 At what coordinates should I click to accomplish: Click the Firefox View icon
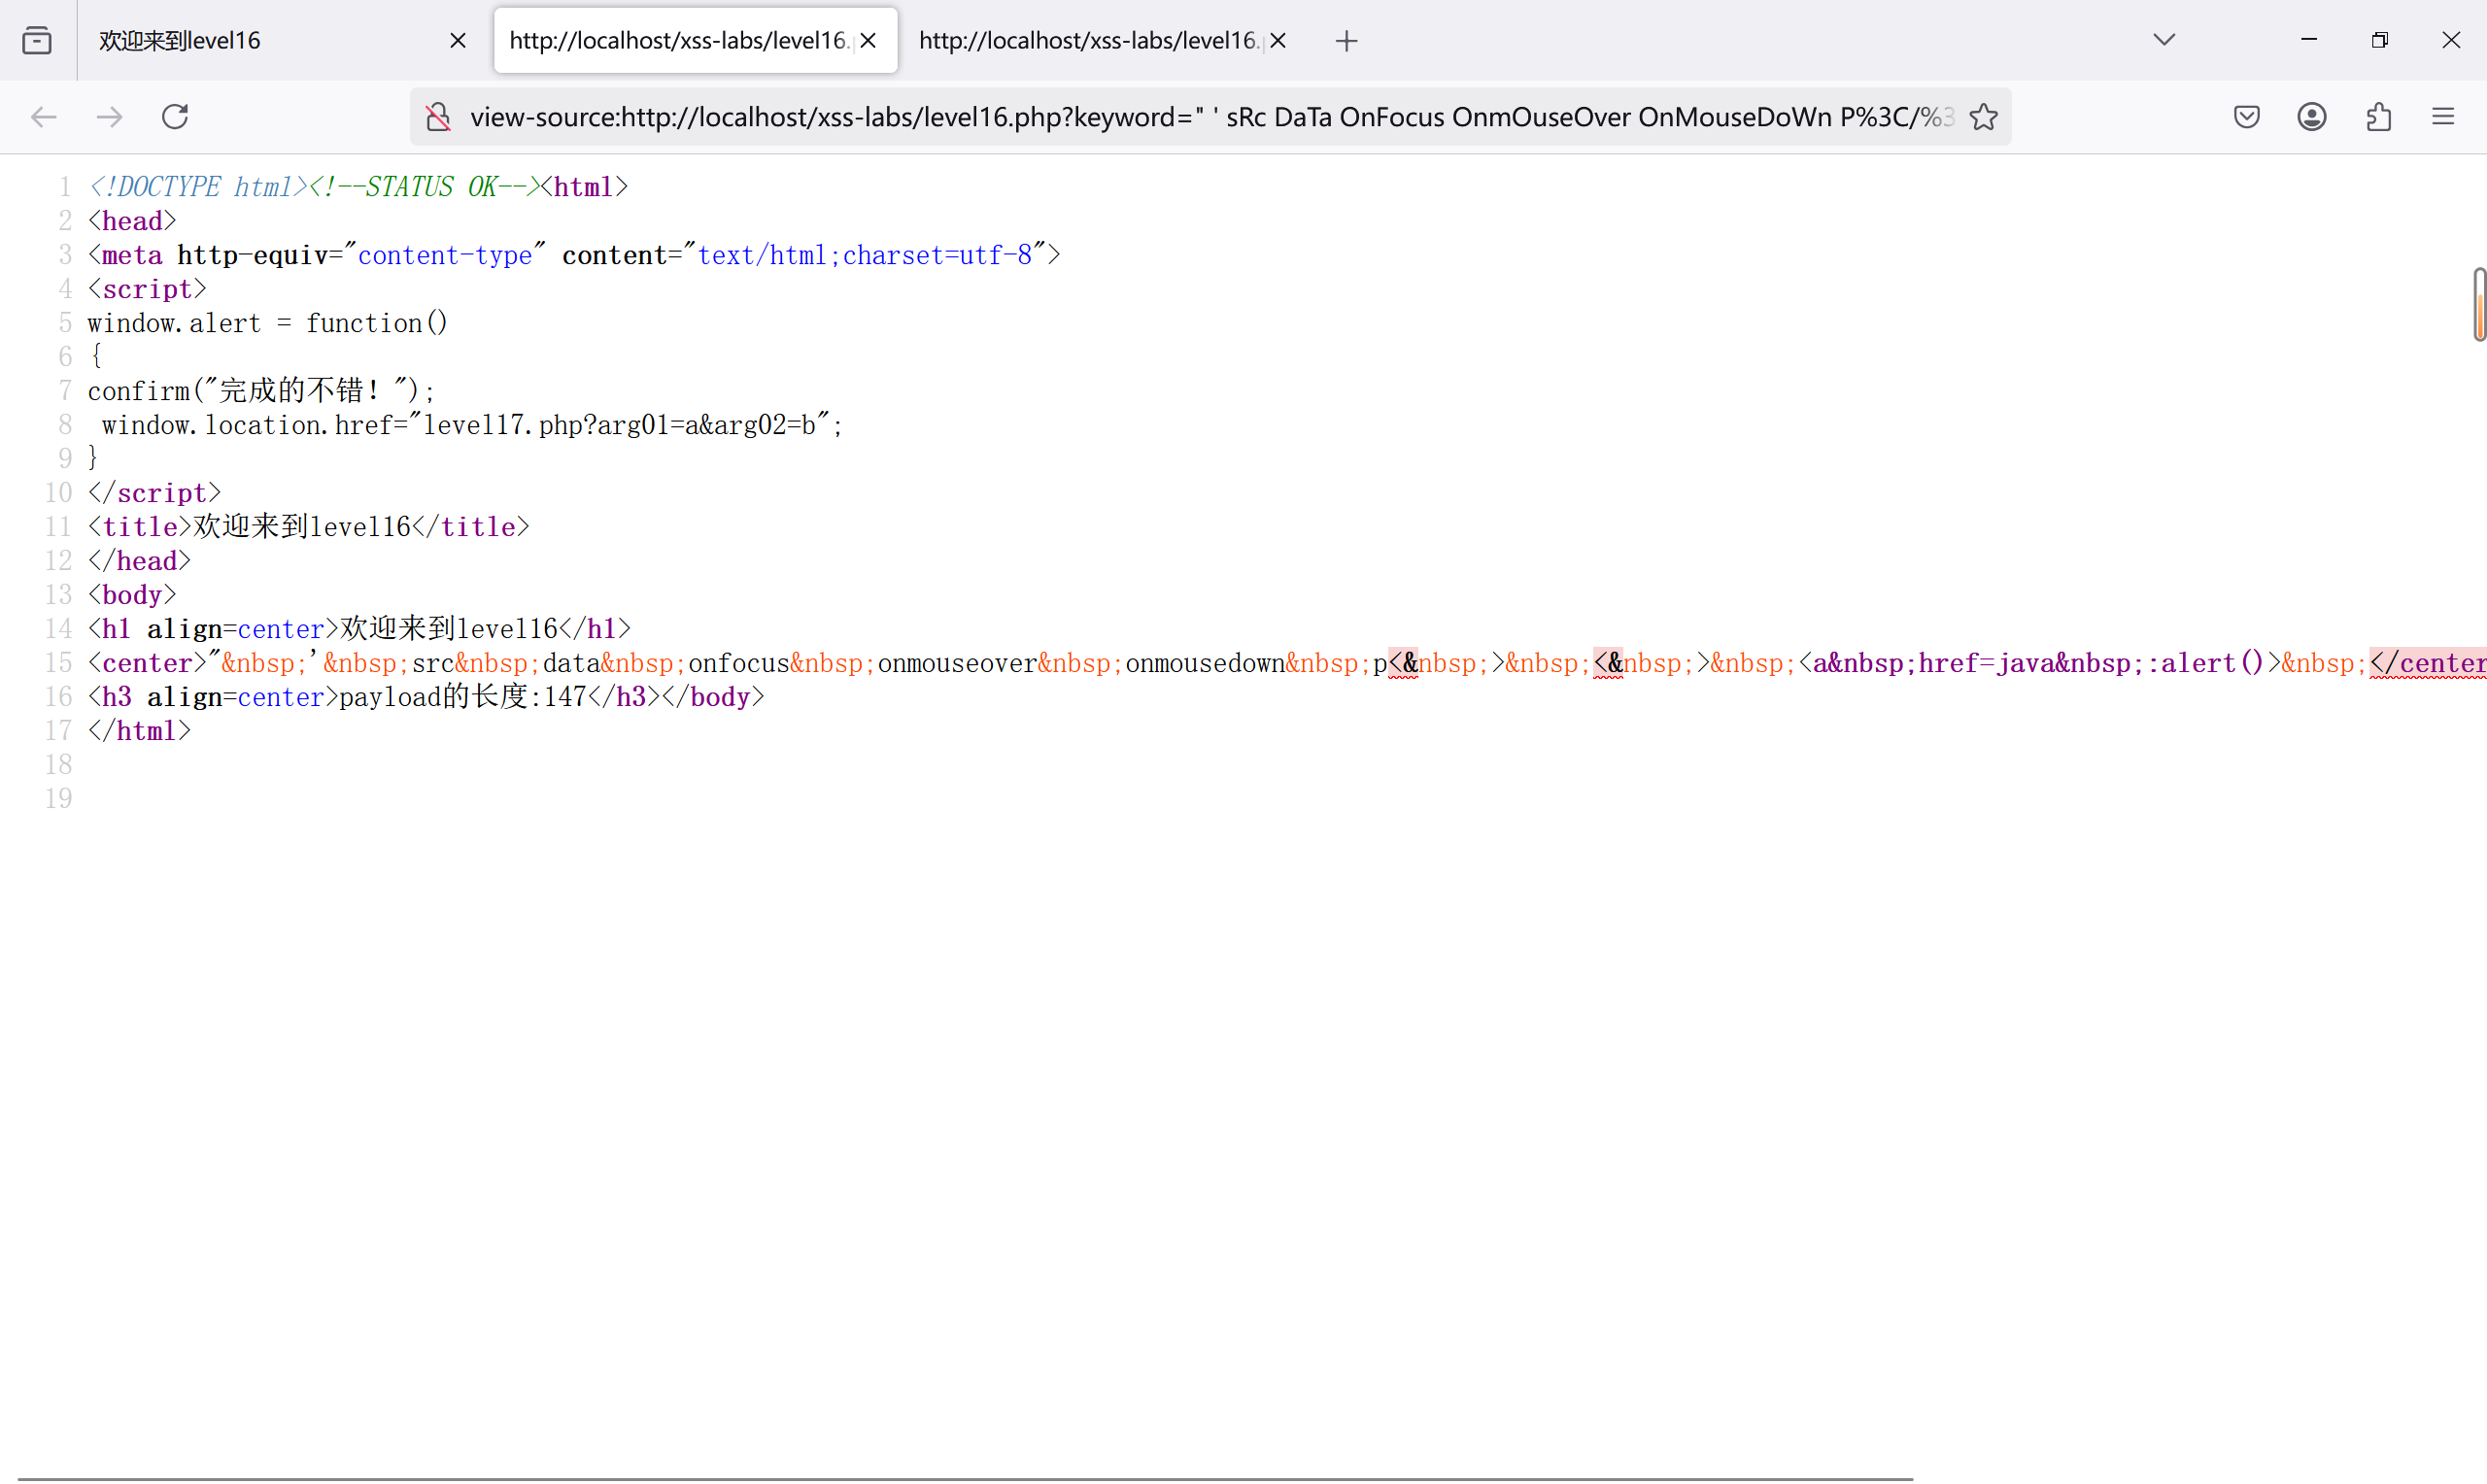point(37,40)
